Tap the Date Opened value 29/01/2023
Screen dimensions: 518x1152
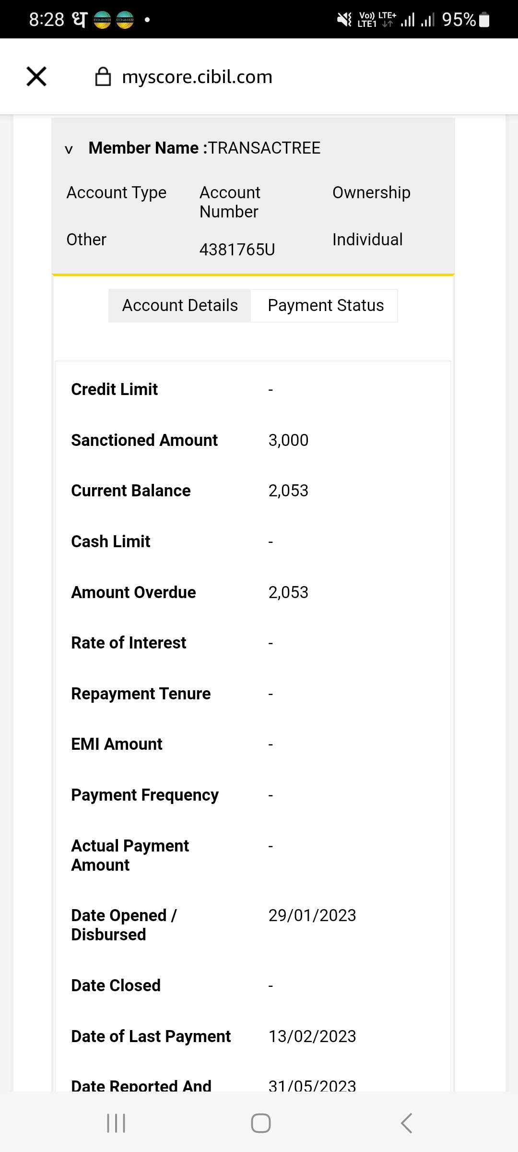click(x=312, y=915)
